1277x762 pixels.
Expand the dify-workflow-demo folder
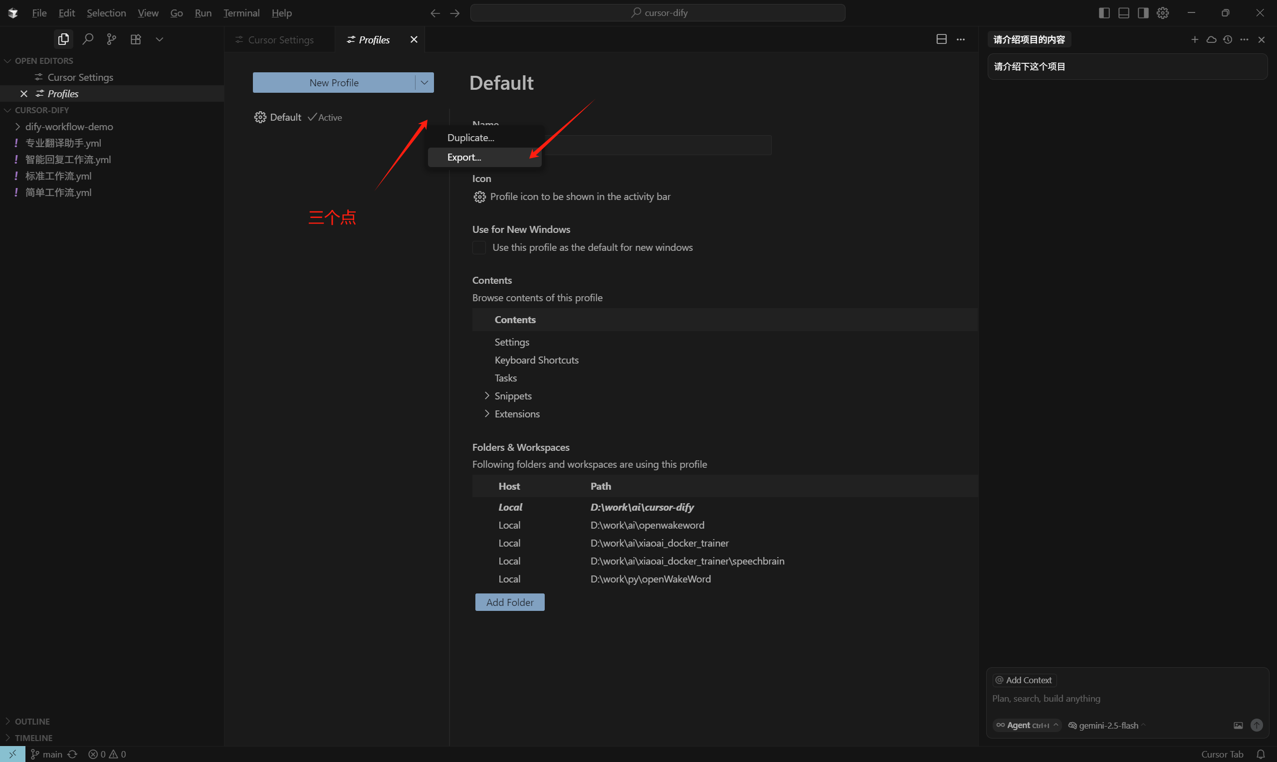69,126
